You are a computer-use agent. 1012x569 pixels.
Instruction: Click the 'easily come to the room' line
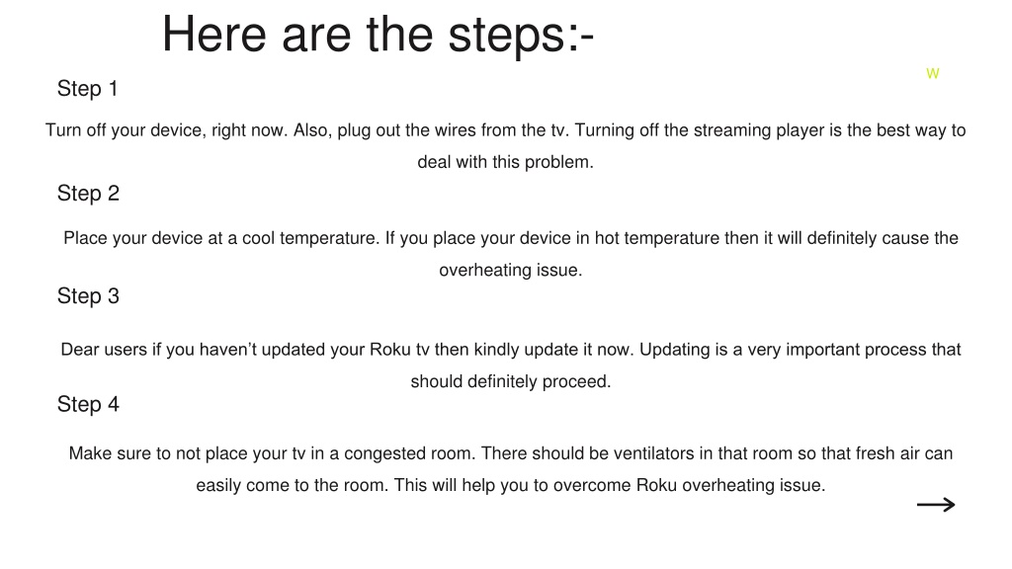point(511,485)
